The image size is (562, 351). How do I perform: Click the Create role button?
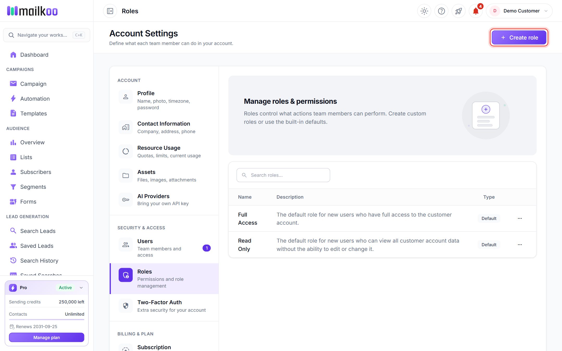click(x=519, y=38)
